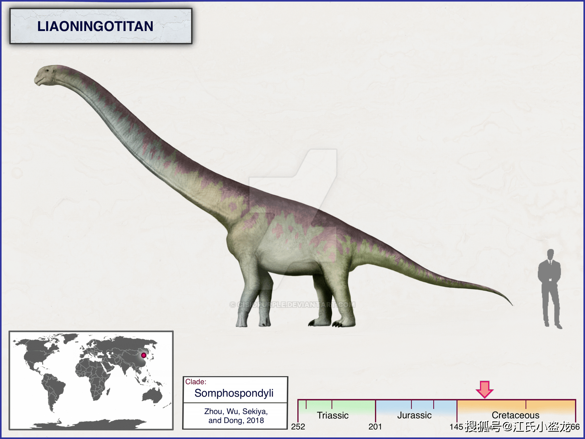Screen dimensions: 585x439
Task: Click the 145 timeline number
Action: click(456, 427)
